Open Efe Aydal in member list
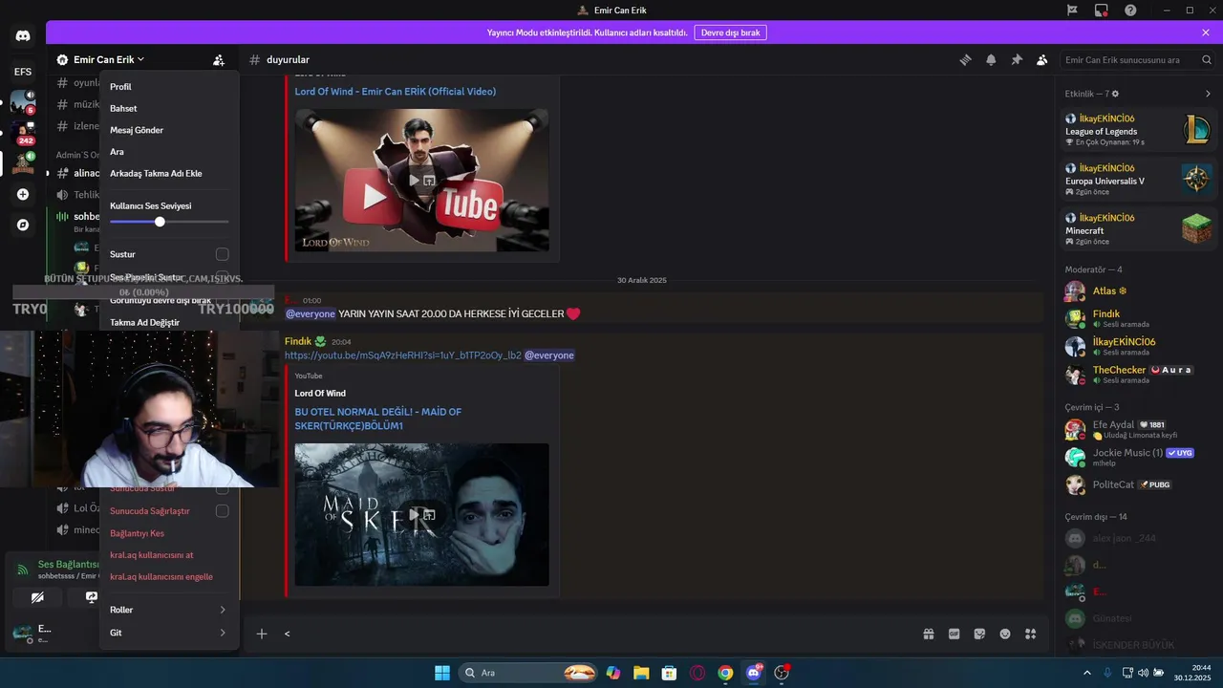This screenshot has width=1223, height=688. [1138, 429]
